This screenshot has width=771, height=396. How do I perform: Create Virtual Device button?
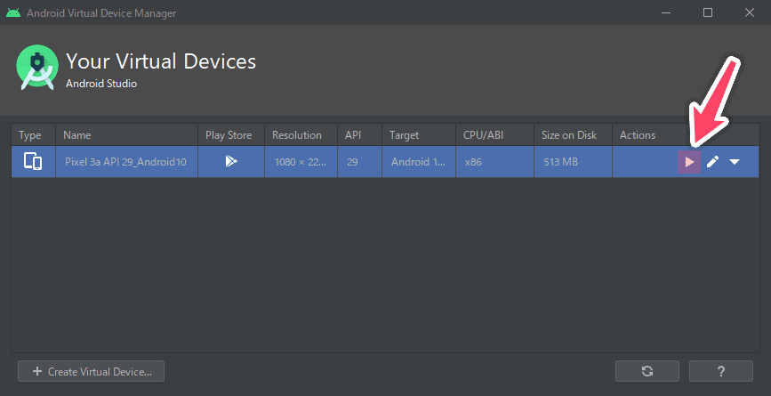point(91,371)
